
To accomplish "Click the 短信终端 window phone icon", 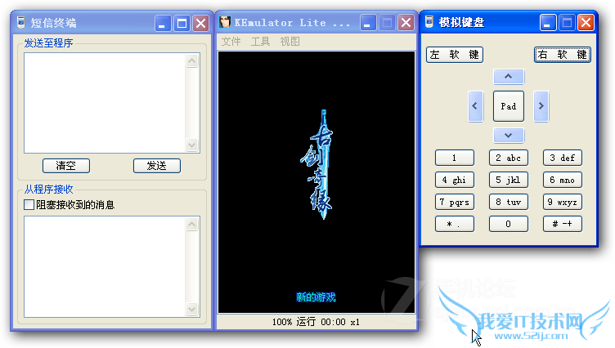I will [21, 22].
